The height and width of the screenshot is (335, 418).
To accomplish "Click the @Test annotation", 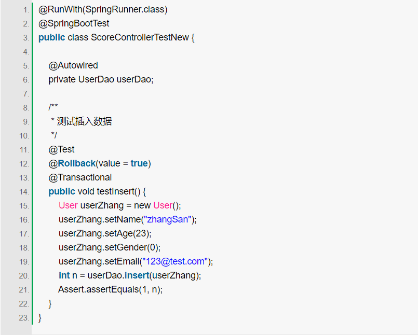I will coord(62,149).
